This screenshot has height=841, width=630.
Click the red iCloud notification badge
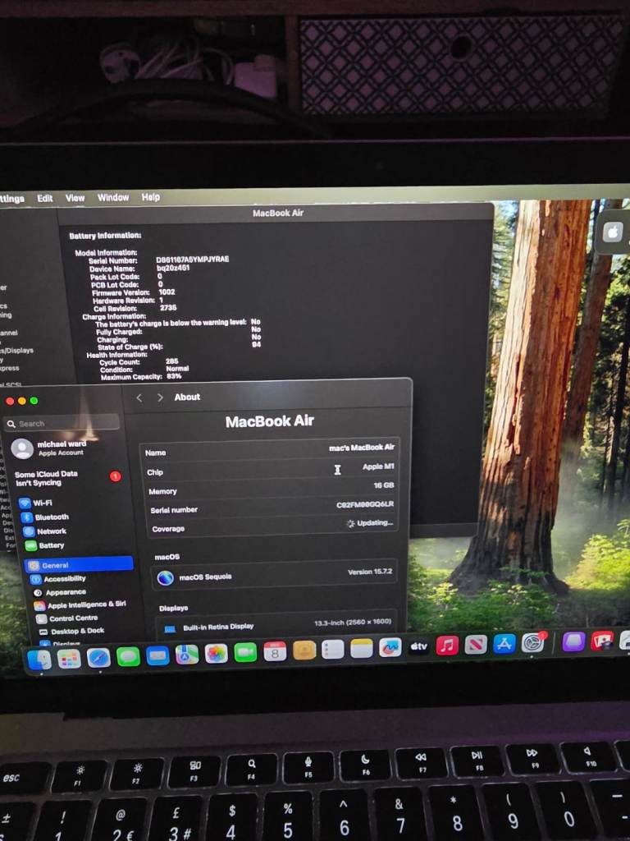(x=115, y=476)
